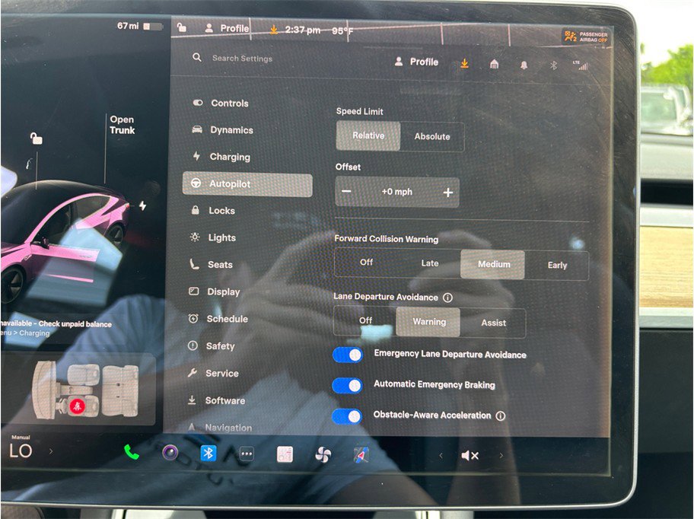
Task: Tap the unpaid balance charging alert text
Action: tap(56, 328)
